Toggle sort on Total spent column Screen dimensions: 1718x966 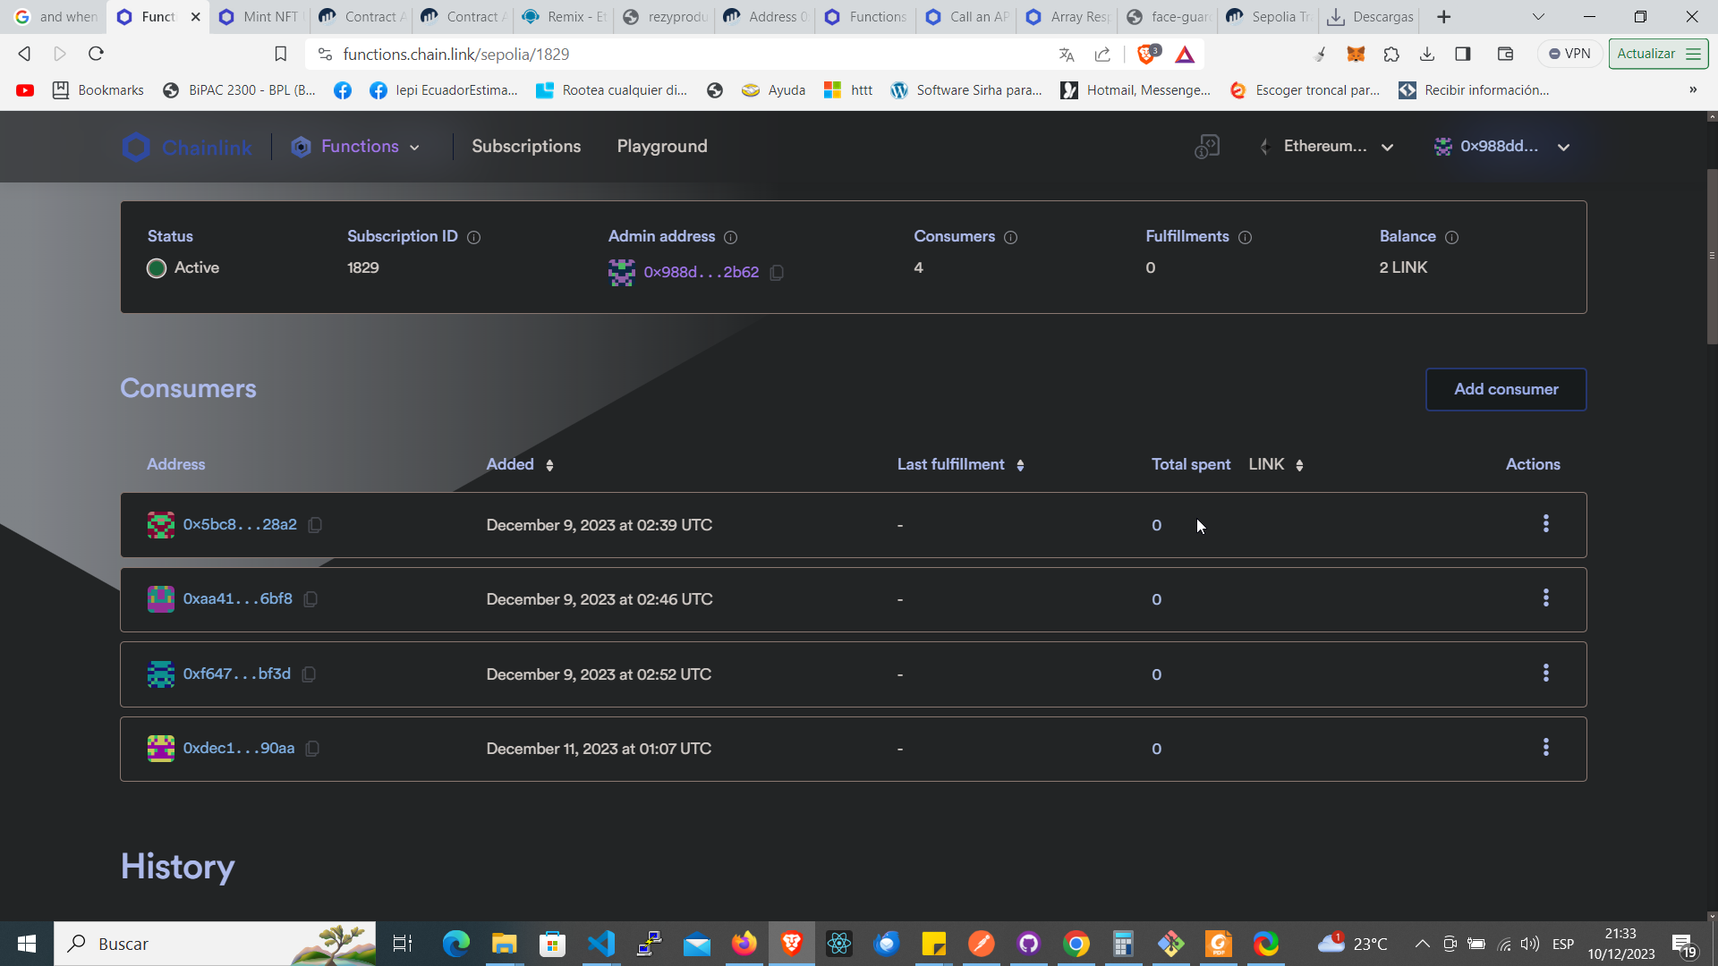1299,465
